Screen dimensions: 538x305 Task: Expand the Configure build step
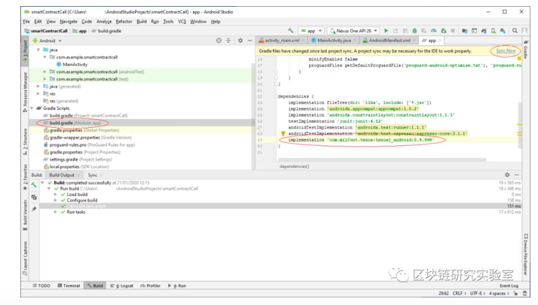pos(55,200)
